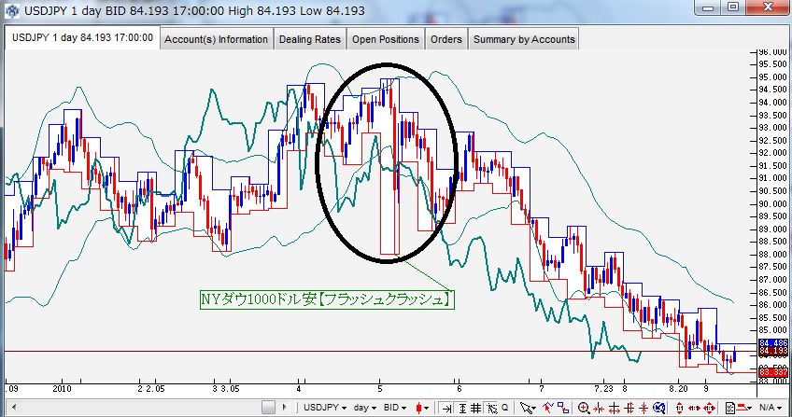Select the trend line drawing tool
The image size is (792, 417).
point(547,408)
